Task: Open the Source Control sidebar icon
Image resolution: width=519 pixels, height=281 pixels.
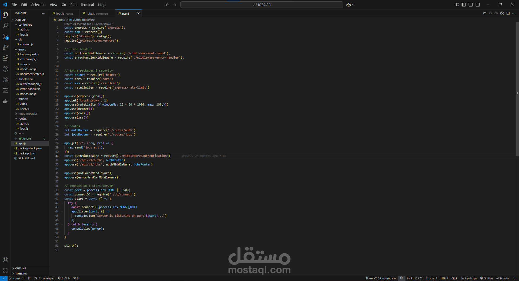Action: point(5,36)
